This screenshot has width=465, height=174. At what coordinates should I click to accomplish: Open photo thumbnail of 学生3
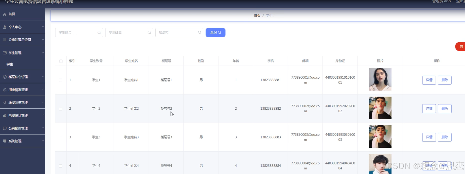pos(380,136)
